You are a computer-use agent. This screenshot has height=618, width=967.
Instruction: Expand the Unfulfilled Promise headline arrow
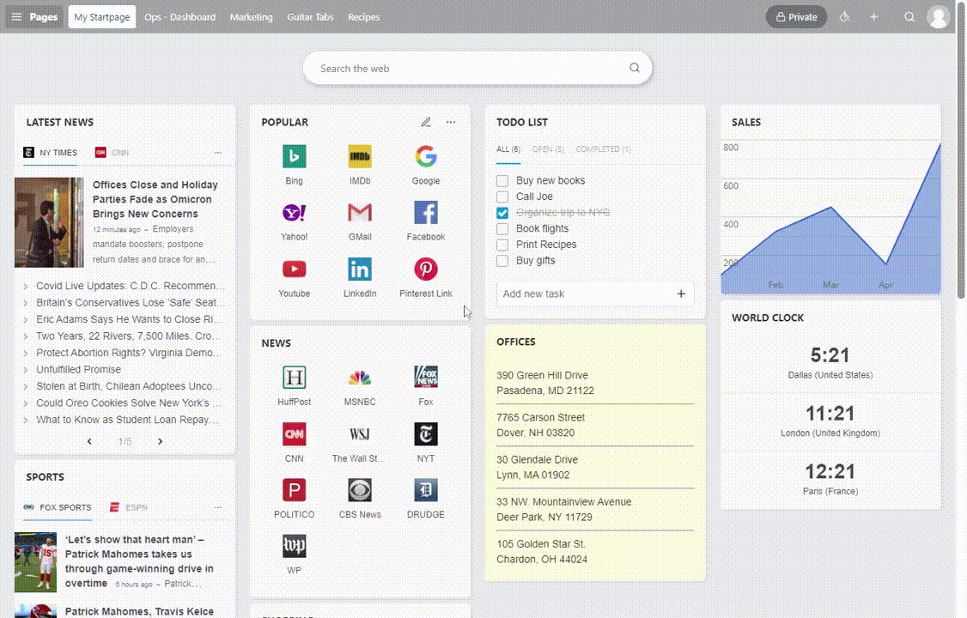[25, 370]
